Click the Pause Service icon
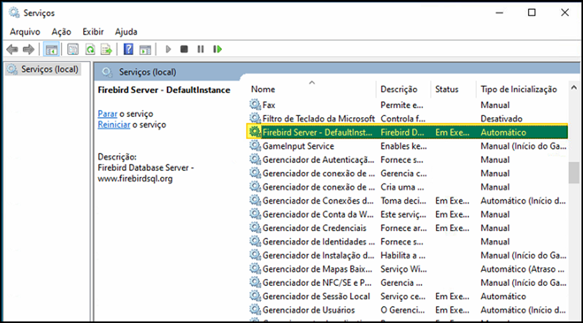Screen dimensions: 583x323 (201, 49)
